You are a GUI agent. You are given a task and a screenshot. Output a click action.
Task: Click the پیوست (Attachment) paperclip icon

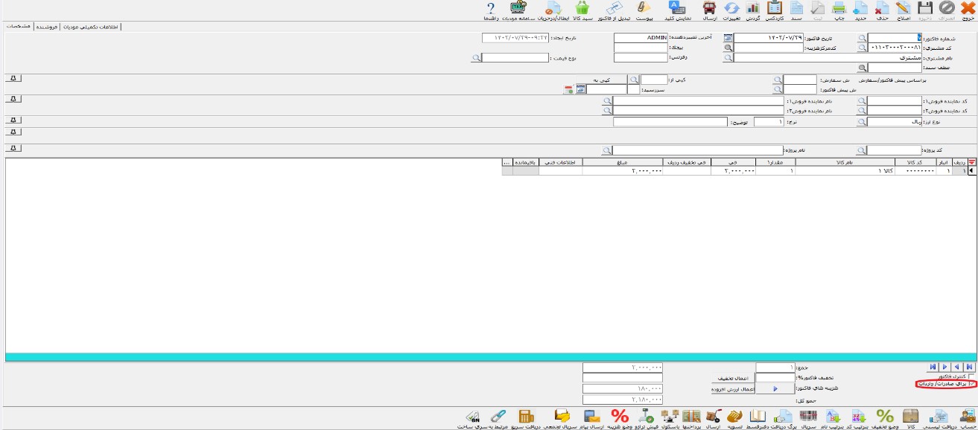[644, 9]
